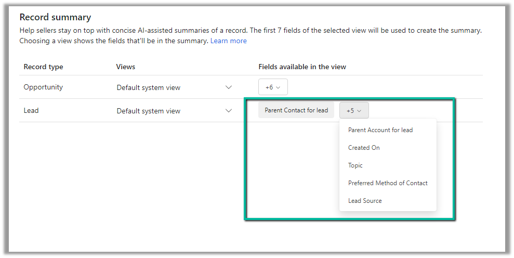Collapse the +5 fields overflow for Lead
The image size is (514, 258).
tap(354, 110)
